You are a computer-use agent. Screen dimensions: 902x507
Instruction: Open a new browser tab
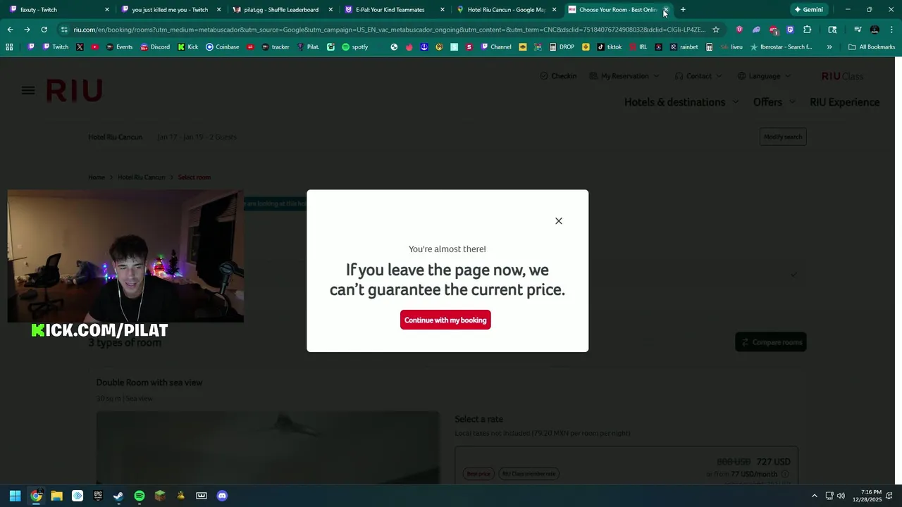(x=683, y=10)
